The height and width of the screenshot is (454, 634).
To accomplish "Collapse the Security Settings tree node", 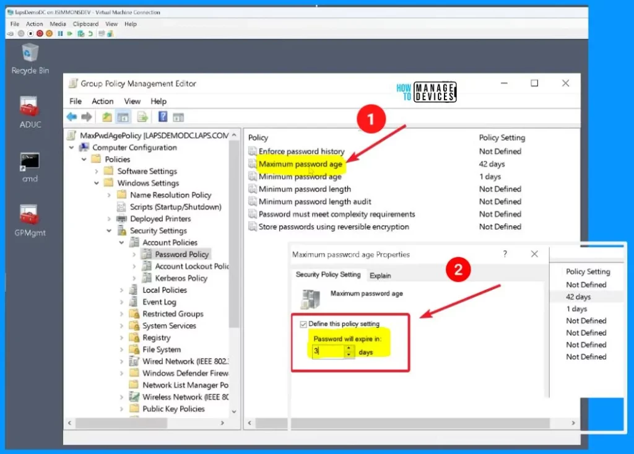I will coord(109,230).
